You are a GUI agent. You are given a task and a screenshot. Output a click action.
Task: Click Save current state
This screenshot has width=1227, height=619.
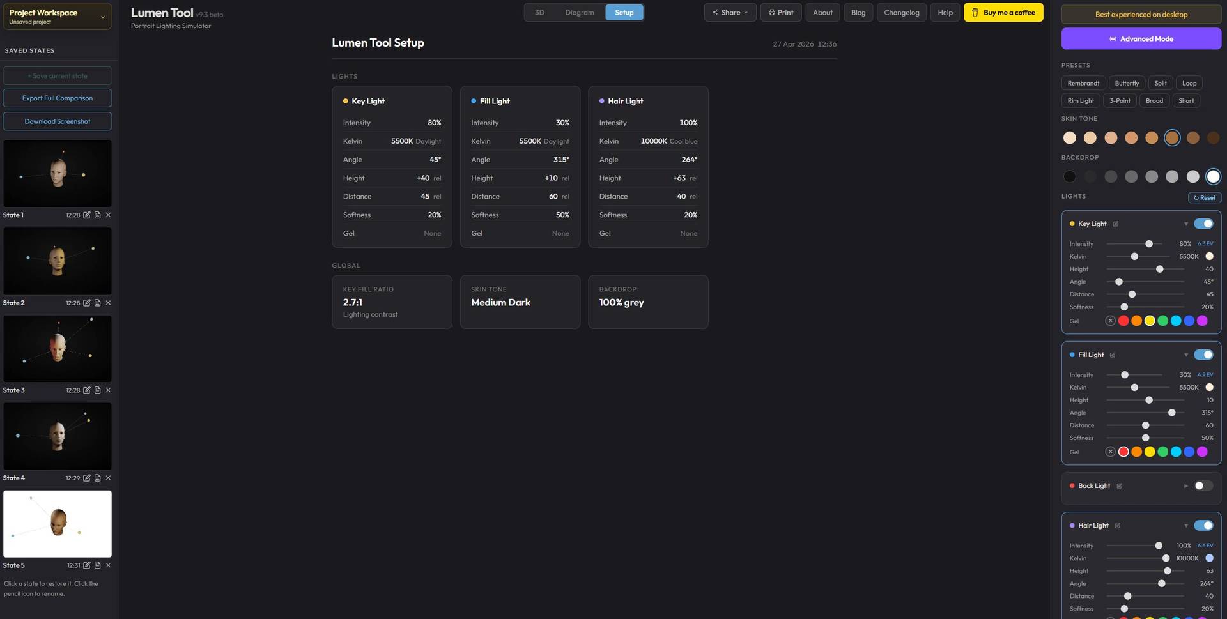click(x=58, y=76)
